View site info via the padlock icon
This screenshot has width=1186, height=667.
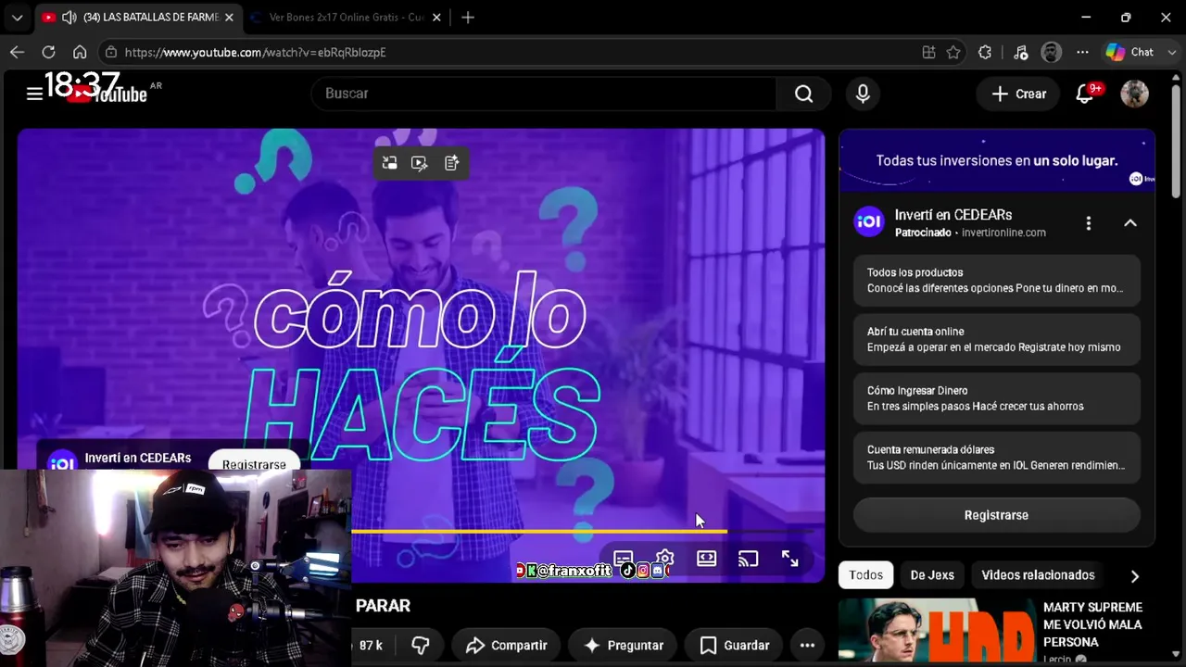click(x=111, y=53)
